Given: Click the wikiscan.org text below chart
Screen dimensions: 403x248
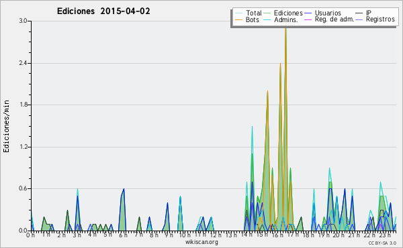Looking at the screenshot, I should 201,242.
